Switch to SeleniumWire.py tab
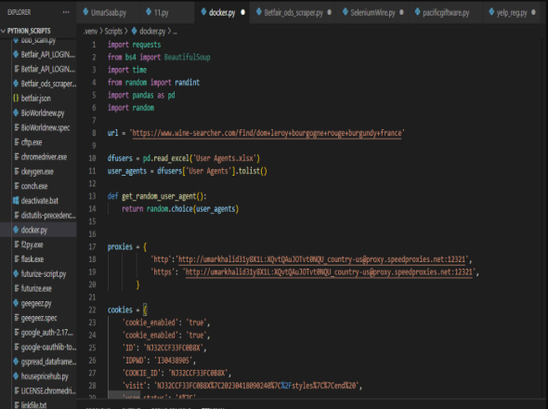548x409 pixels. 372,13
